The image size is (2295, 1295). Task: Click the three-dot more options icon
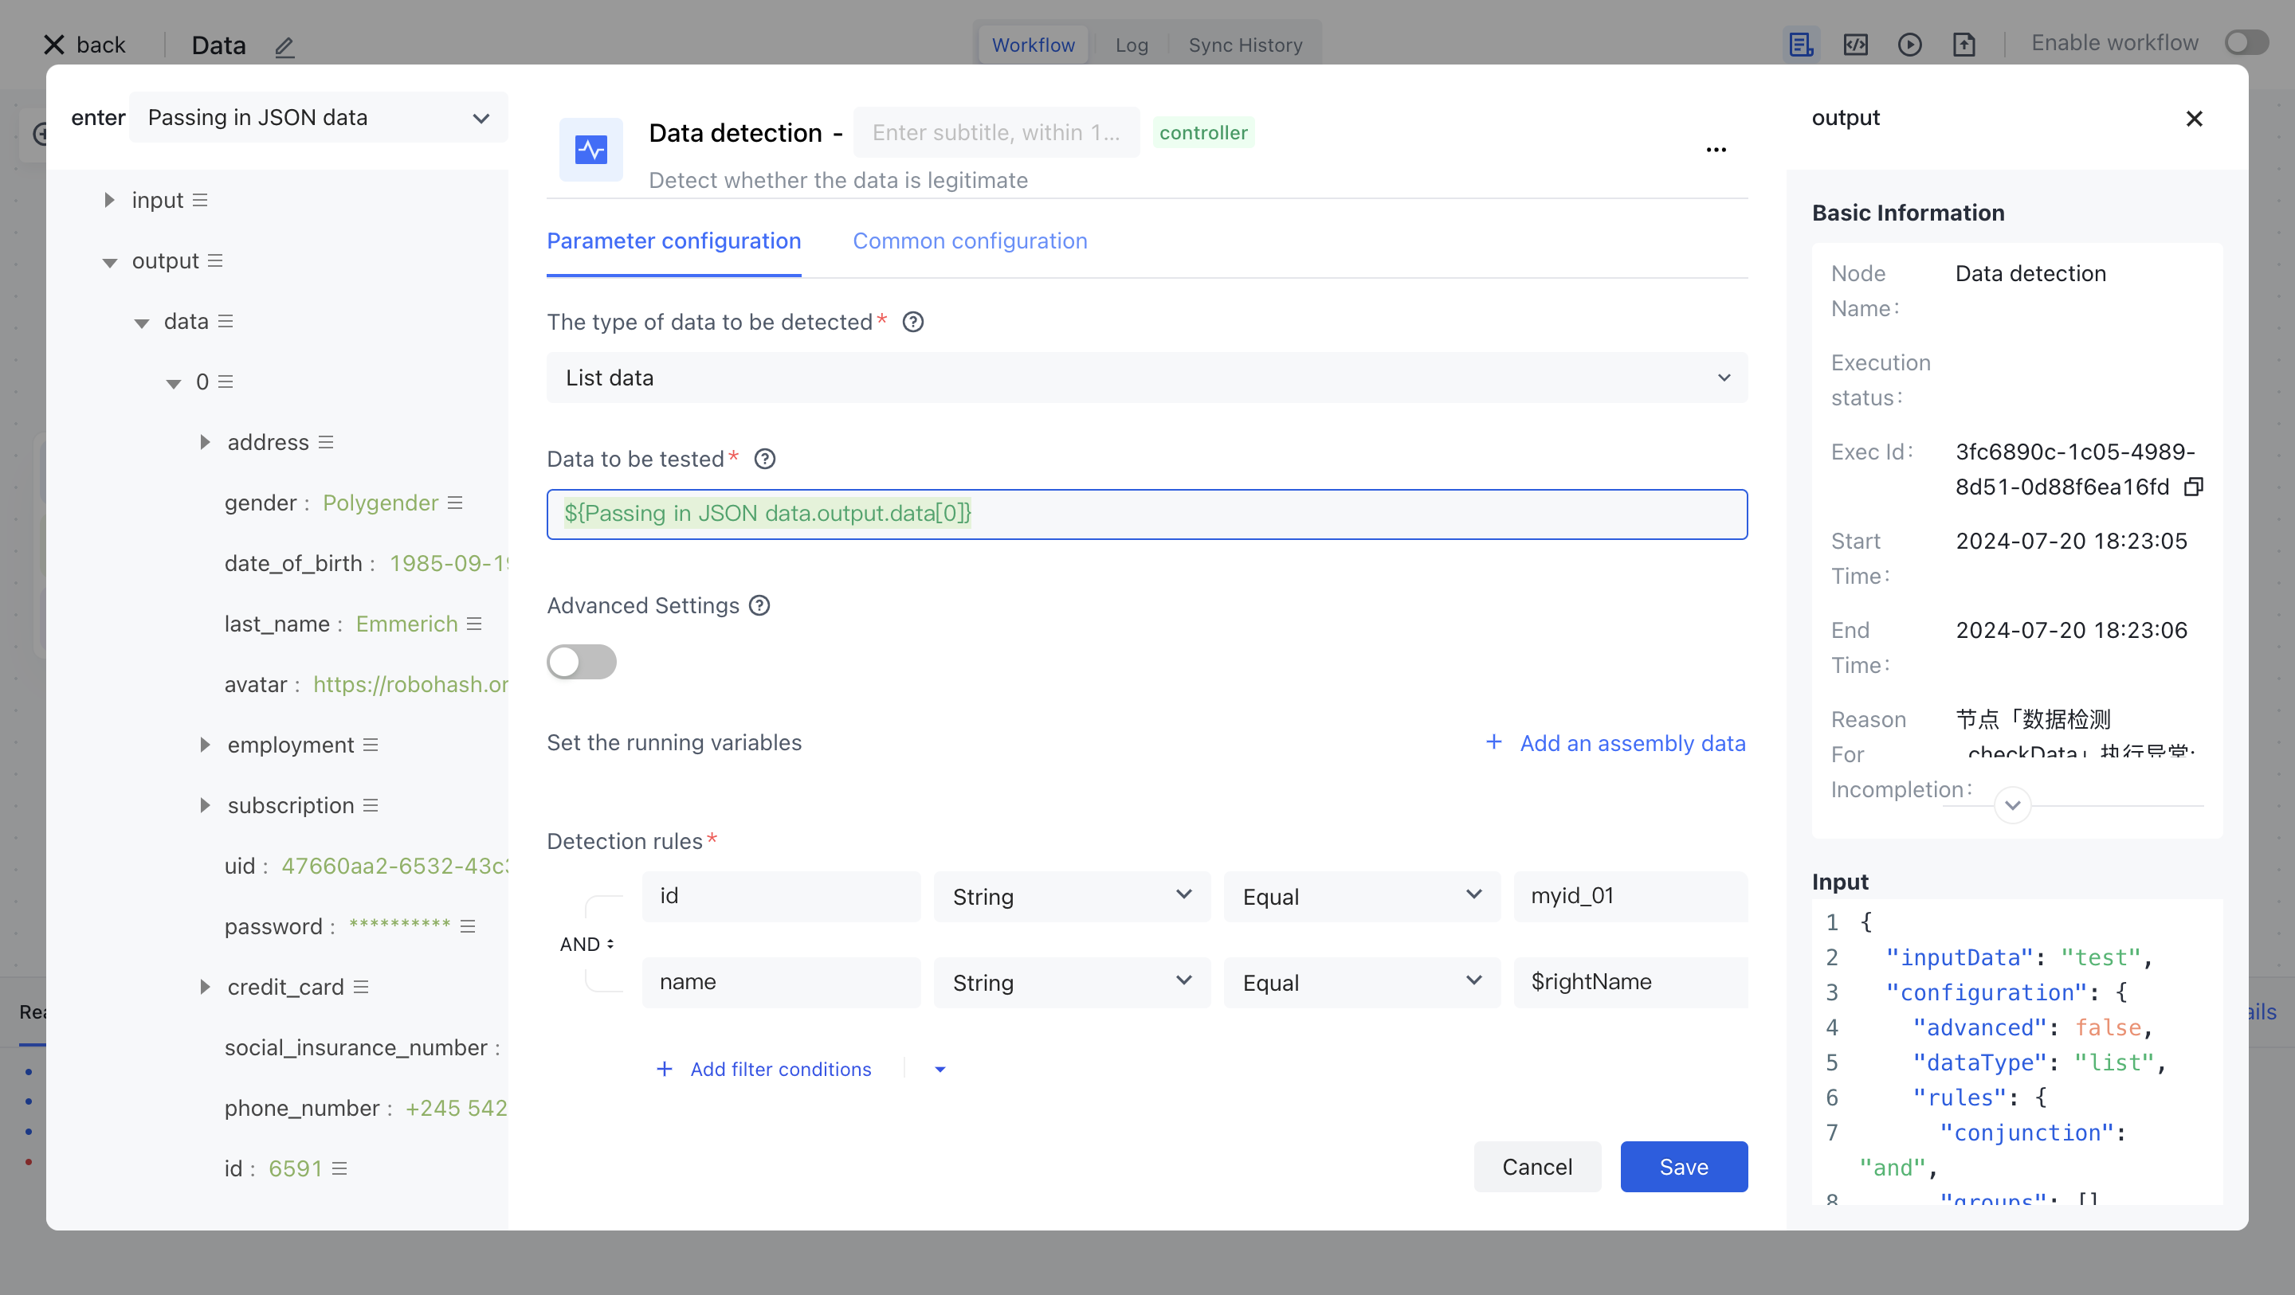coord(1716,150)
